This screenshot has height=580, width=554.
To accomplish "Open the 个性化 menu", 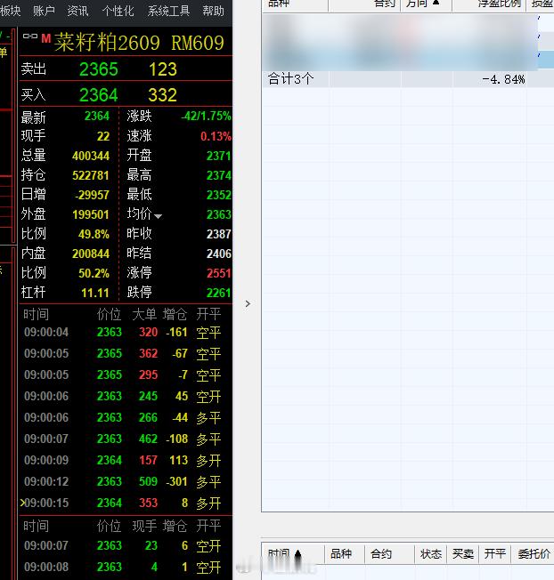I will pyautogui.click(x=118, y=11).
